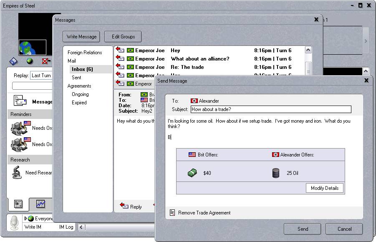Click the Remove Trade Agreement icon
The width and height of the screenshot is (376, 242).
[172, 213]
